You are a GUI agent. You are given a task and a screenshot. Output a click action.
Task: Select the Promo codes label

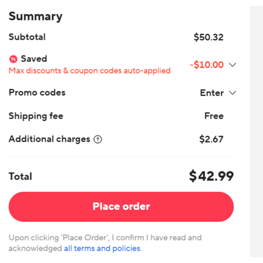37,92
